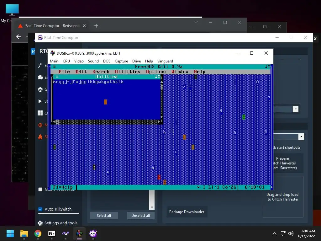
Task: Open the Capture menu in DOSBox-X
Action: click(x=121, y=61)
